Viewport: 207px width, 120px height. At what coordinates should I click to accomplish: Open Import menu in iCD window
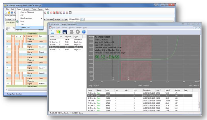[26, 9]
